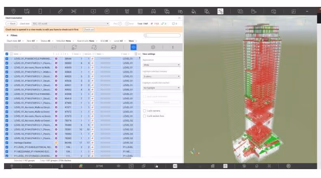Click the Check out button
321x178 pixels.
point(88,30)
